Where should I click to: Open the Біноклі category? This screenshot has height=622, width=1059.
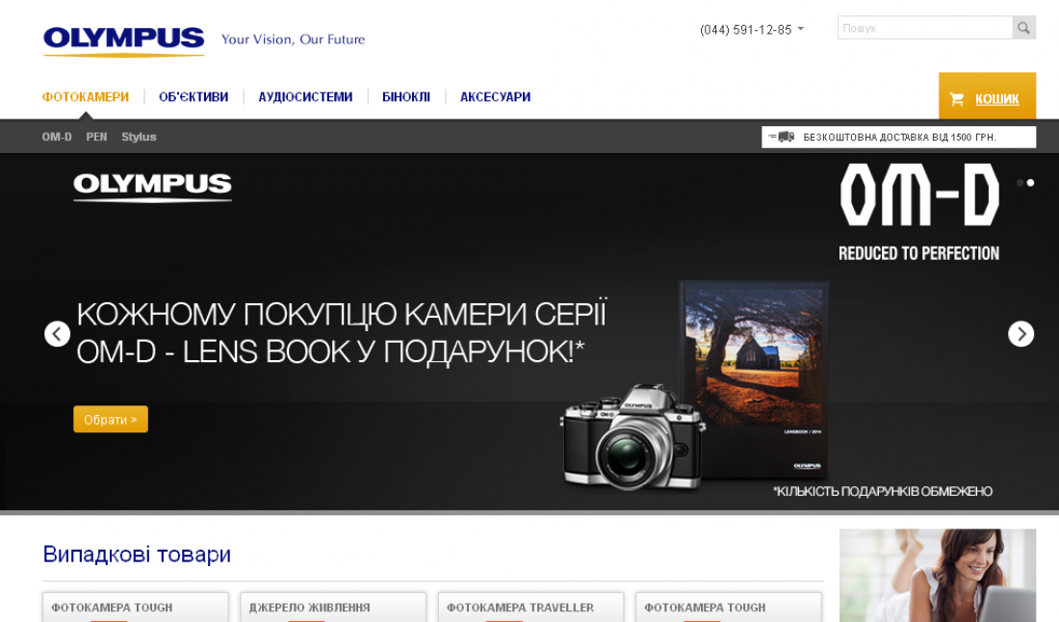tap(406, 97)
